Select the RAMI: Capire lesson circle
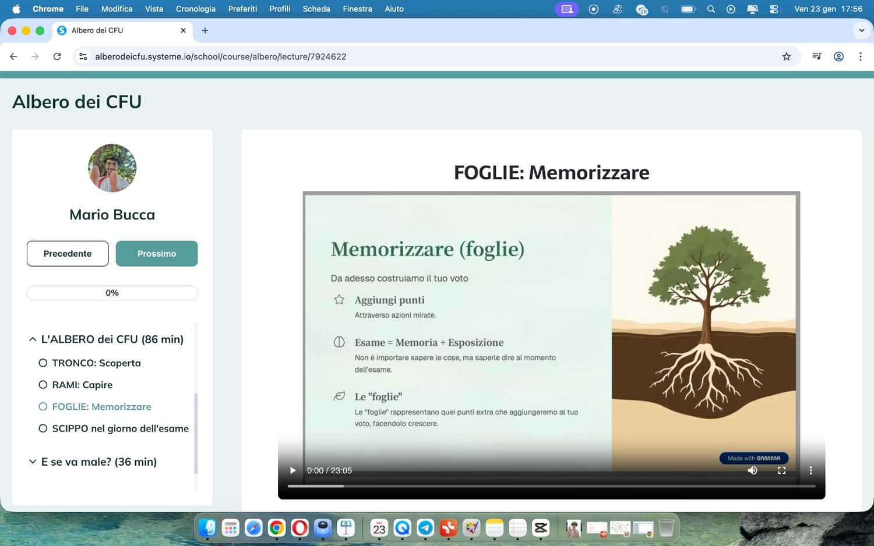Image resolution: width=874 pixels, height=546 pixels. (x=43, y=385)
